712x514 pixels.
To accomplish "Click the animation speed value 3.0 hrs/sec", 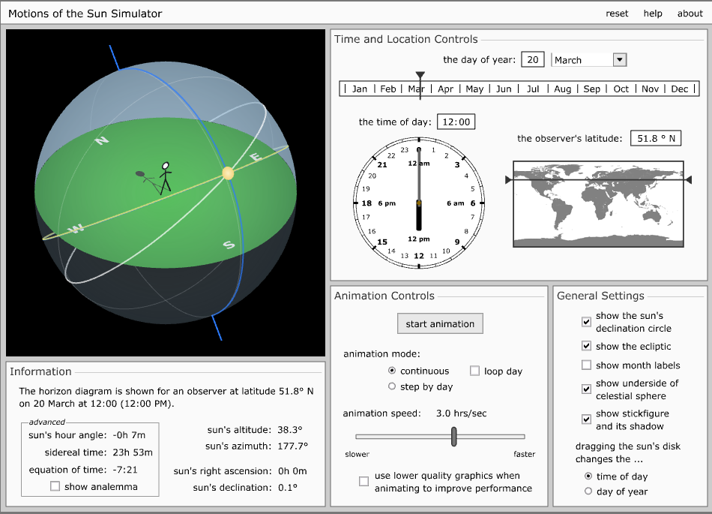I will pos(461,413).
